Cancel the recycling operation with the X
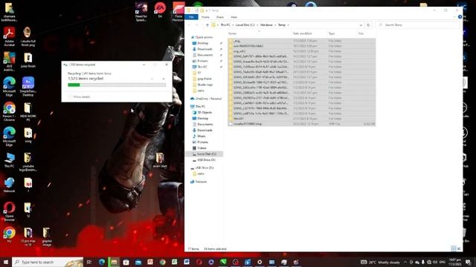The height and width of the screenshot is (267, 476). coord(164,79)
